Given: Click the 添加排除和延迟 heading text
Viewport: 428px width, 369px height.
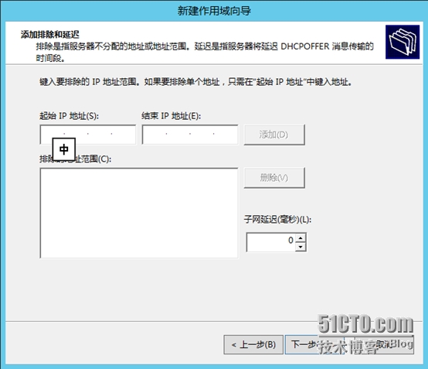Looking at the screenshot, I should point(50,35).
